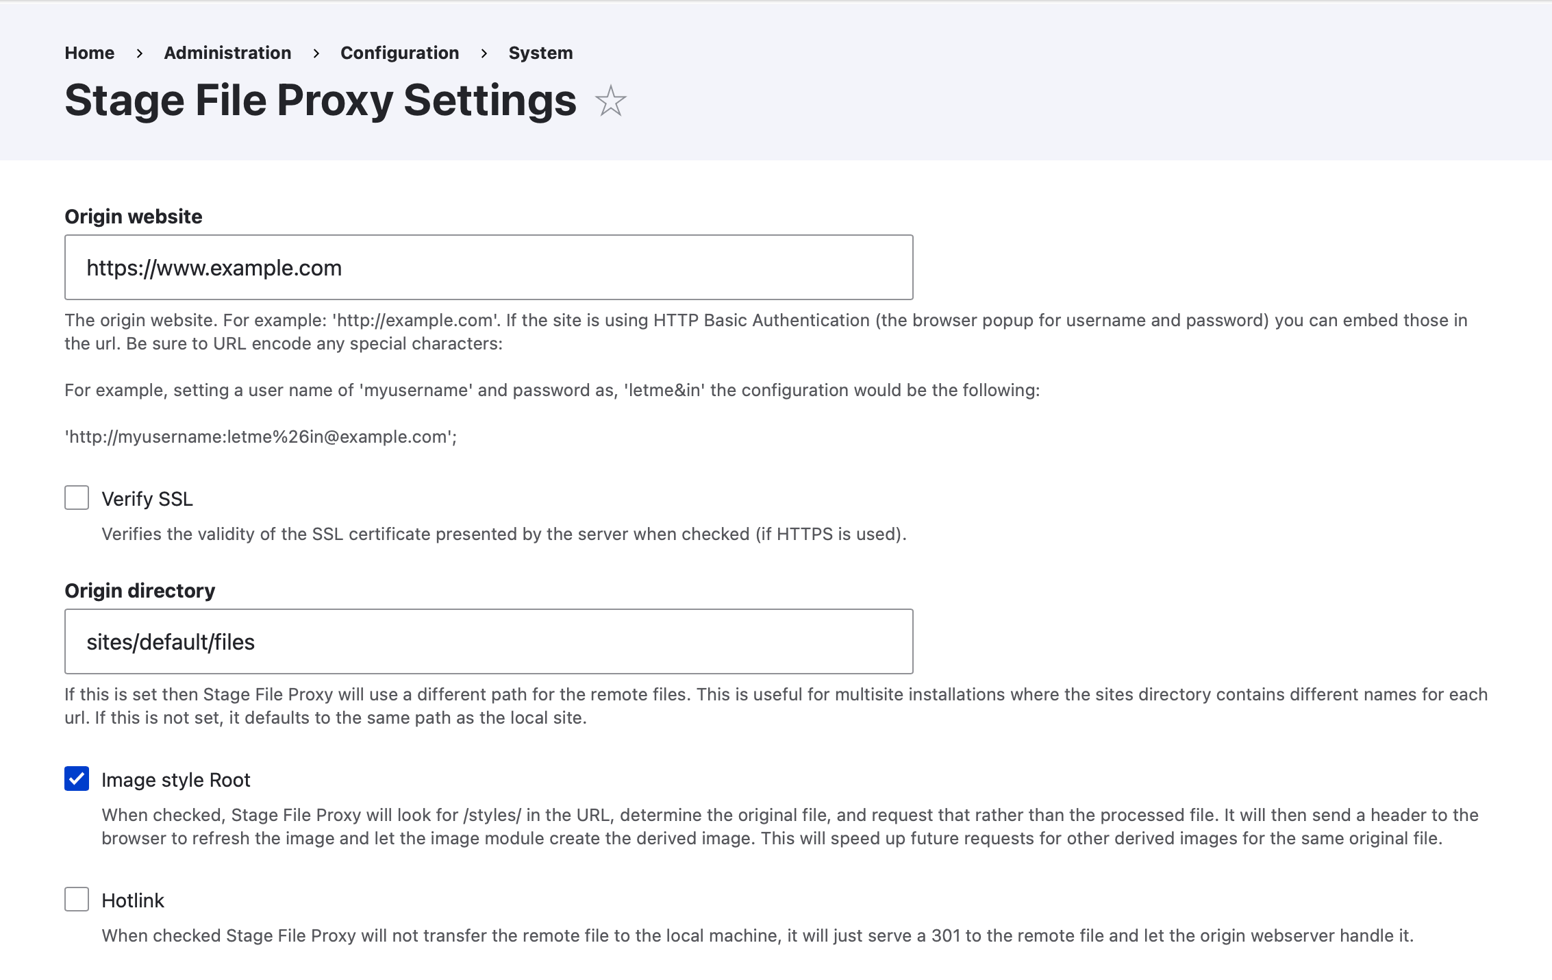Click the Stage File Proxy Settings heading
This screenshot has height=980, width=1552.
(x=321, y=100)
